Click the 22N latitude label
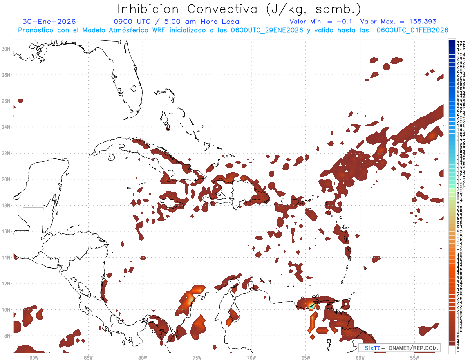 click(x=6, y=153)
